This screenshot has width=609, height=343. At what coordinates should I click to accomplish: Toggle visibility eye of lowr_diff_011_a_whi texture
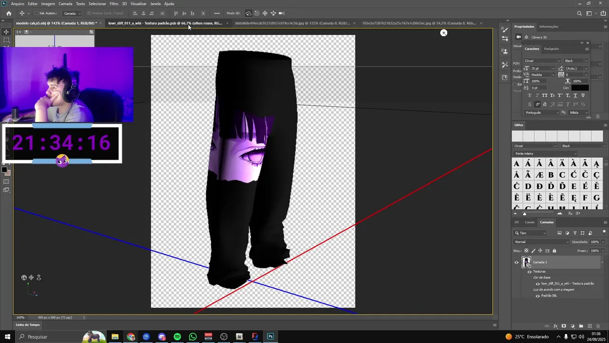tap(538, 283)
